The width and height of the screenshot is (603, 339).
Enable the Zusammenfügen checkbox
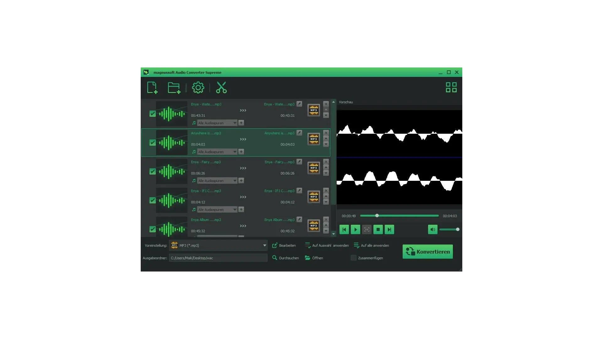(x=354, y=258)
